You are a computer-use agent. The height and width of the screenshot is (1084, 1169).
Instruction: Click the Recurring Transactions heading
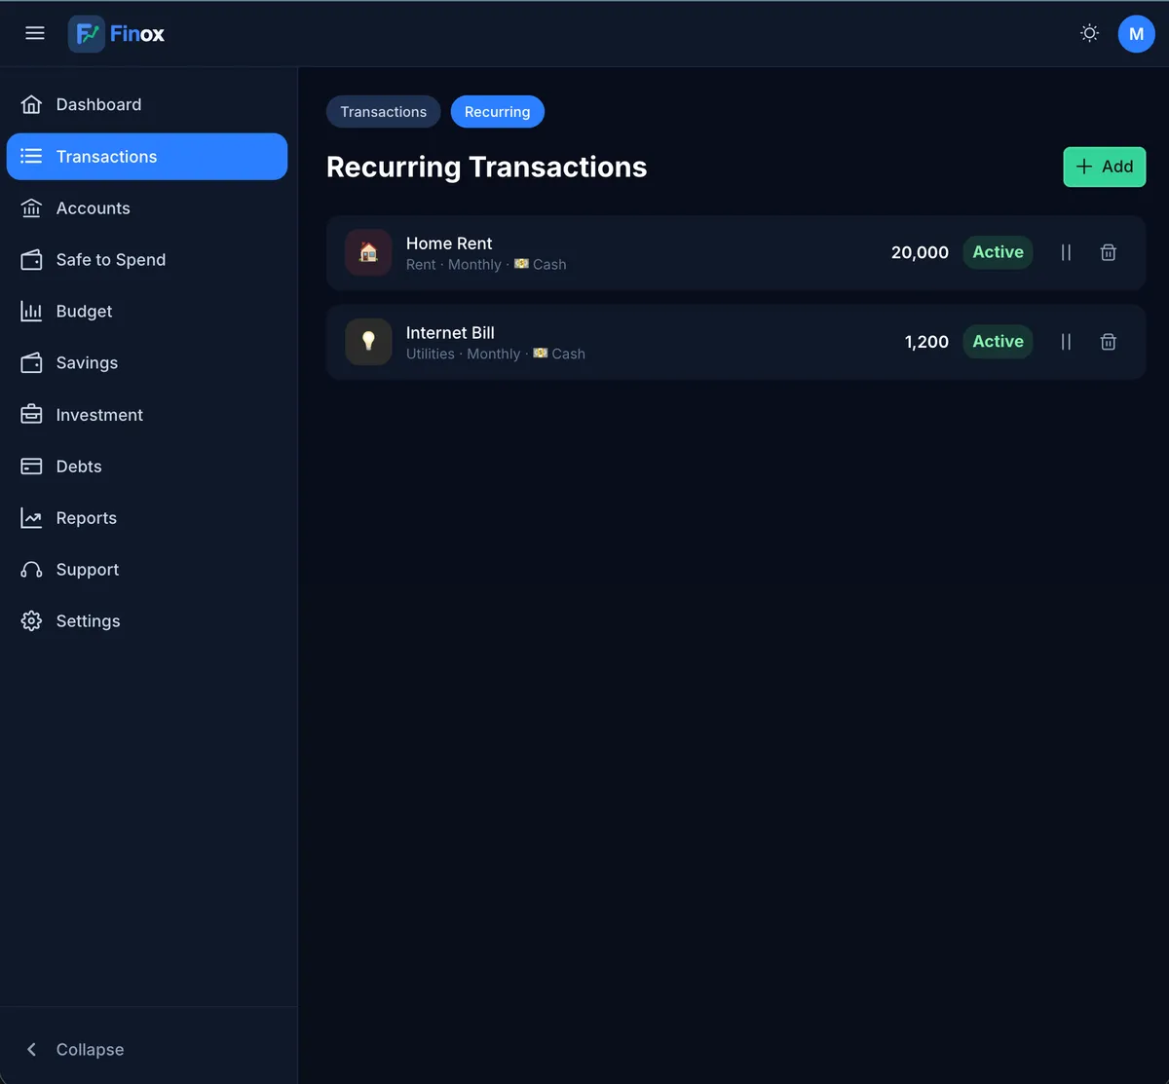486,168
